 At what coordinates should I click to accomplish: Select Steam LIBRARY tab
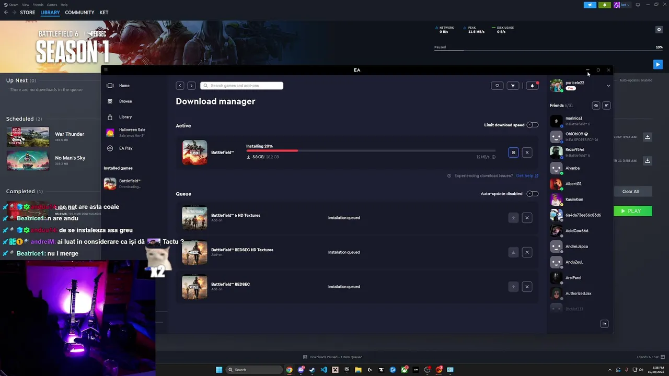[50, 13]
